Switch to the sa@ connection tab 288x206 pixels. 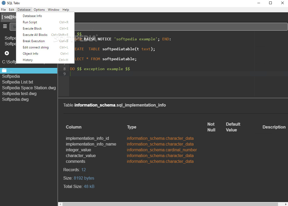[9, 17]
